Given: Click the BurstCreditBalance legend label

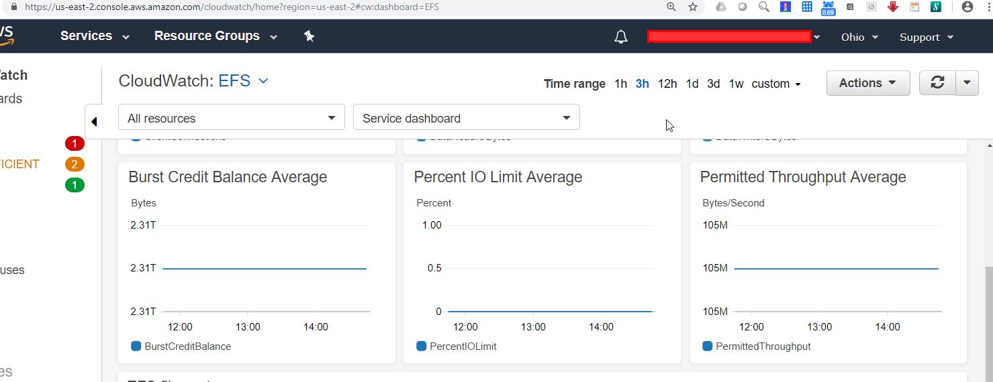Looking at the screenshot, I should 188,346.
